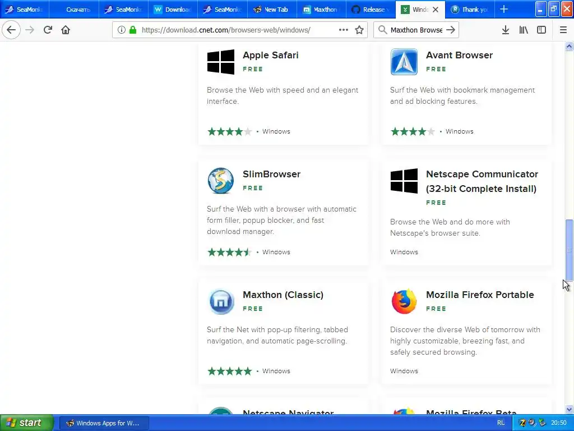This screenshot has height=431, width=574.
Task: Click the Firefox Portable description text
Action: 465,341
